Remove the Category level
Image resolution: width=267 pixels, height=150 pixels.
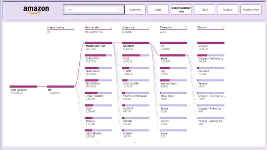click(186, 27)
